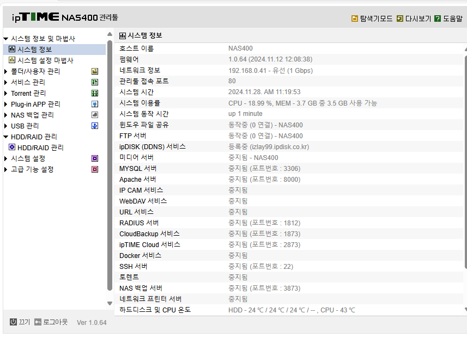Click the Docker 서비스 row label
467x338 pixels.
tap(140, 256)
